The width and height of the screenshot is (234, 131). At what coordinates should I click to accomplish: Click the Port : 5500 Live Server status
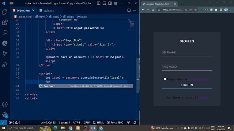[x=115, y=123]
